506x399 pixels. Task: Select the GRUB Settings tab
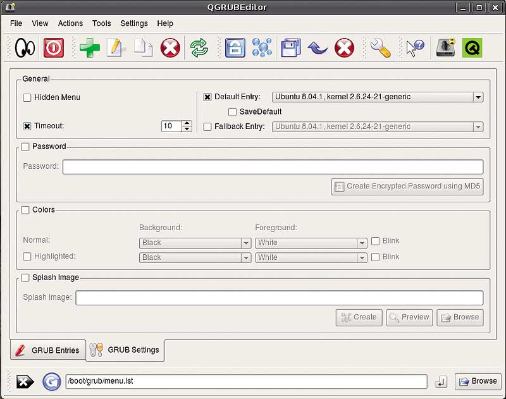pos(125,350)
